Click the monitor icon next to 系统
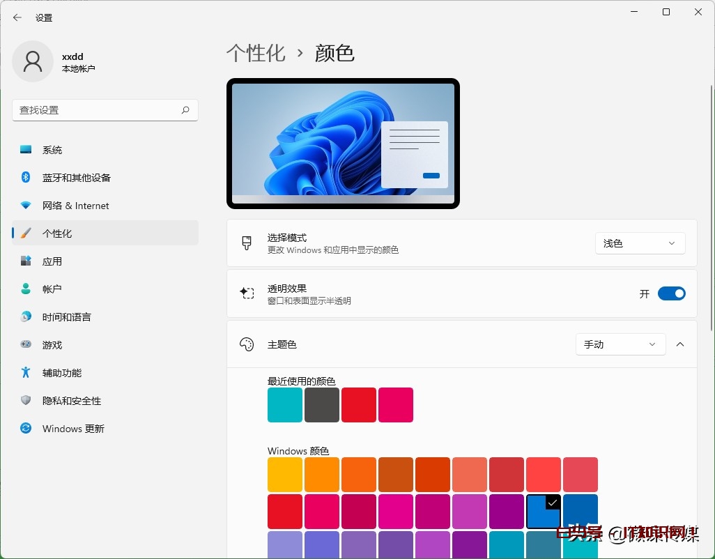The image size is (715, 559). pyautogui.click(x=24, y=149)
